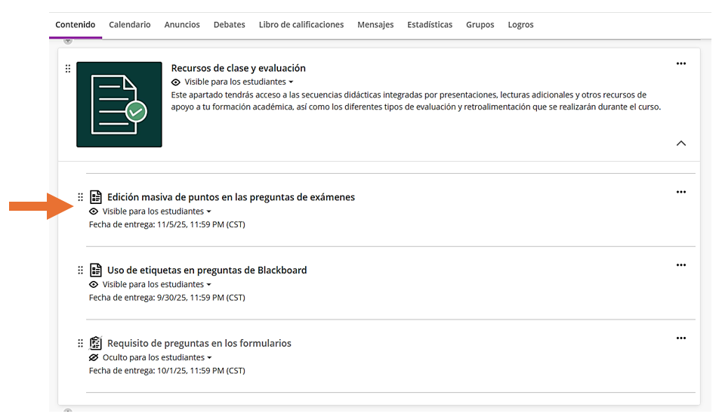This screenshot has height=420, width=719.
Task: Toggle eye icon under Uso de etiquetas
Action: [x=94, y=285]
